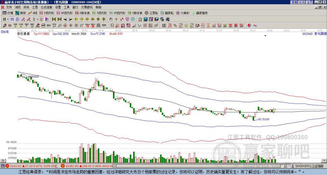Image resolution: width=327 pixels, height=175 pixels.
Task: Click the yin-yang icon
Action: tap(249, 26)
